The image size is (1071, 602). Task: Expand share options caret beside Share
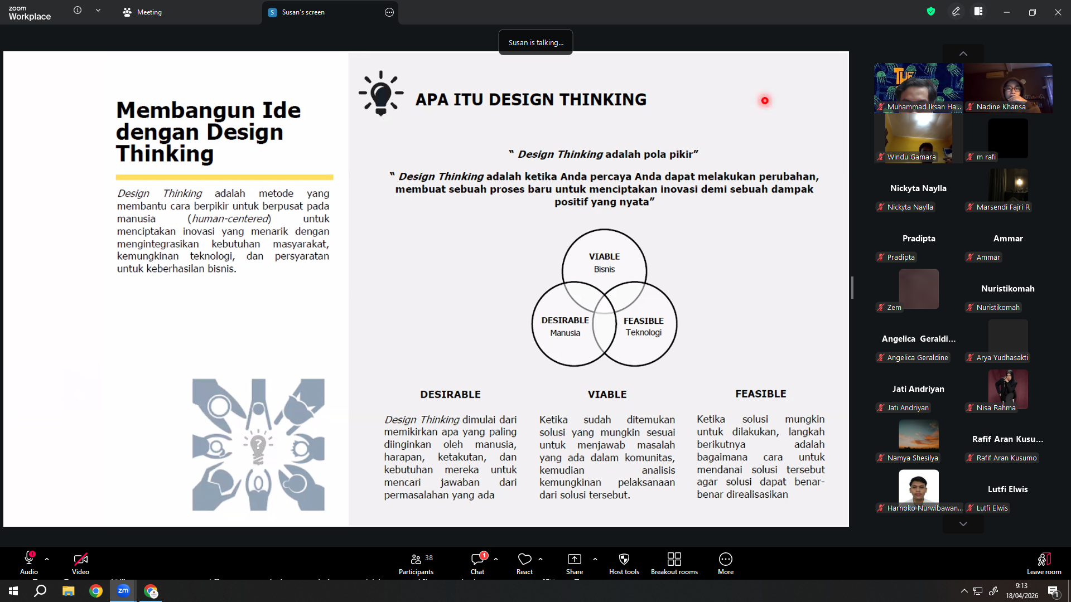tap(595, 559)
